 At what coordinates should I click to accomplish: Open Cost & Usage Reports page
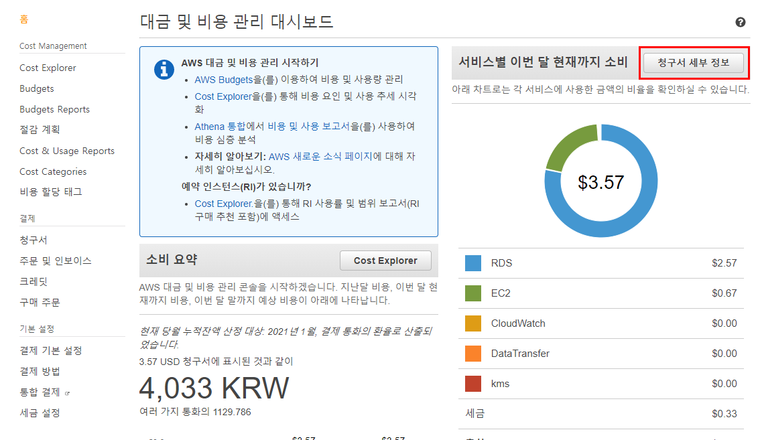pyautogui.click(x=67, y=151)
